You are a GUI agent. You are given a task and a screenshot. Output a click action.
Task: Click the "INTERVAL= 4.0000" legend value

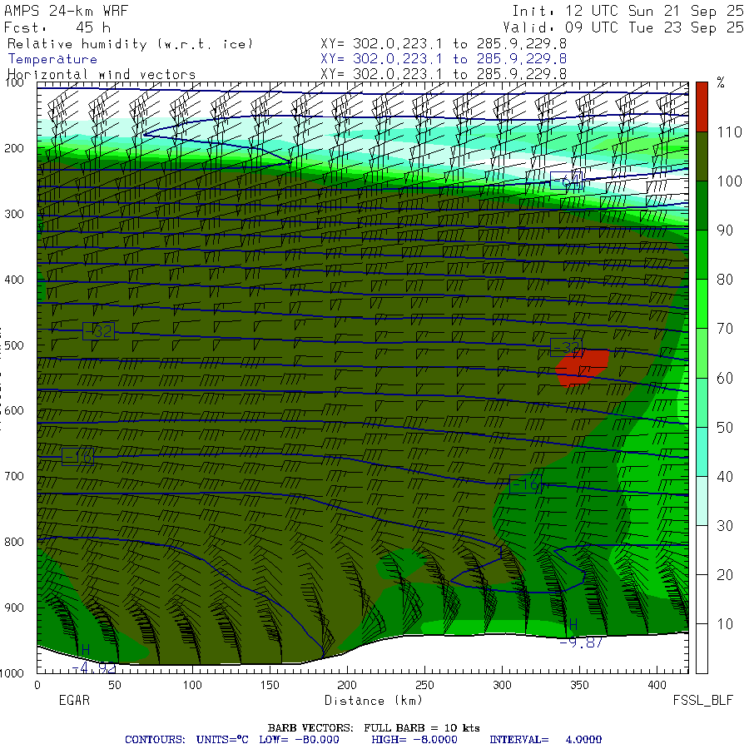[x=545, y=740]
